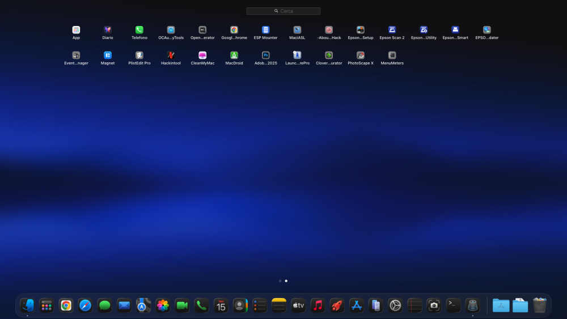Launch the MaciASL app
567x319 pixels.
(x=297, y=30)
